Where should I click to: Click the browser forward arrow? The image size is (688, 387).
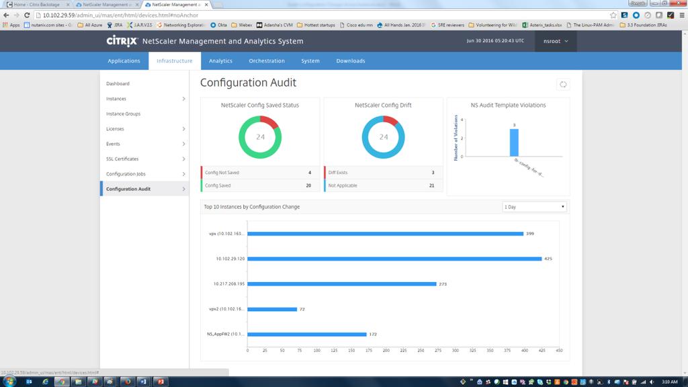click(17, 15)
